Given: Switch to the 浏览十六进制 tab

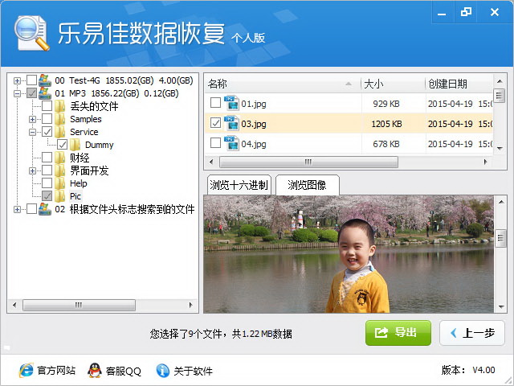Looking at the screenshot, I should tap(239, 185).
